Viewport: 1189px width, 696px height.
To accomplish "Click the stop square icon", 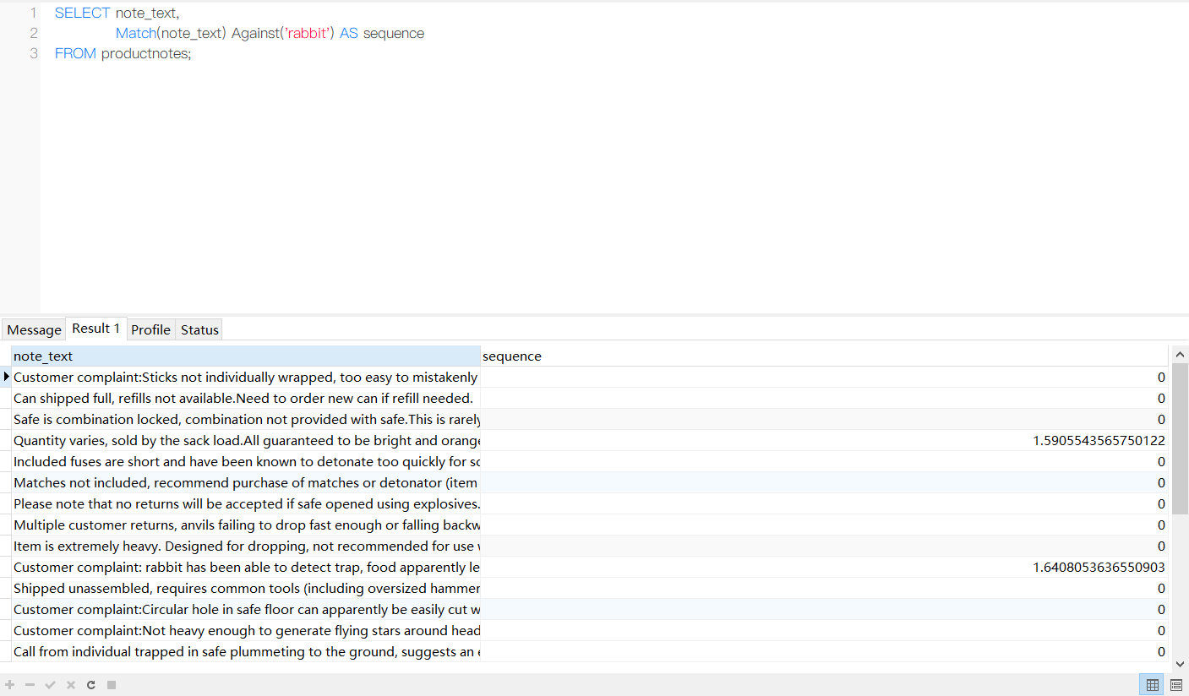I will coord(112,685).
